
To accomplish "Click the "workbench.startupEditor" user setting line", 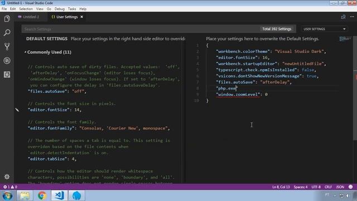I will (271, 64).
